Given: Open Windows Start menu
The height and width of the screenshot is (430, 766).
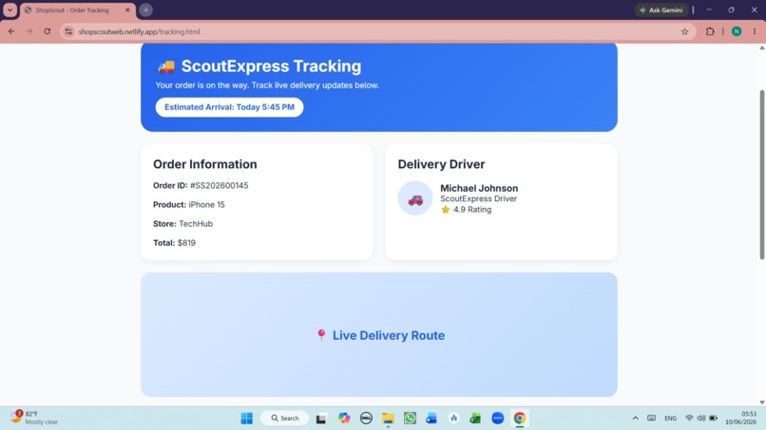Looking at the screenshot, I should (x=247, y=418).
